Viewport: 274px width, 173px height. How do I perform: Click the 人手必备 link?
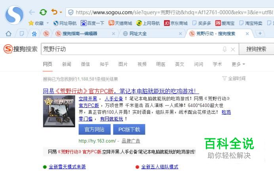click(x=114, y=99)
